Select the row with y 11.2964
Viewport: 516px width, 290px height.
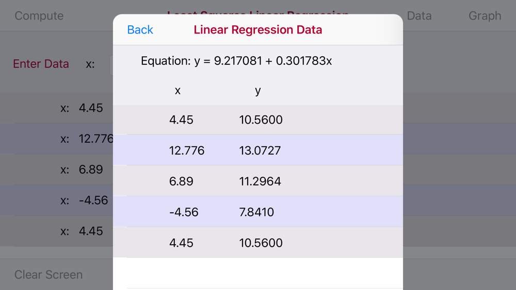coord(258,181)
